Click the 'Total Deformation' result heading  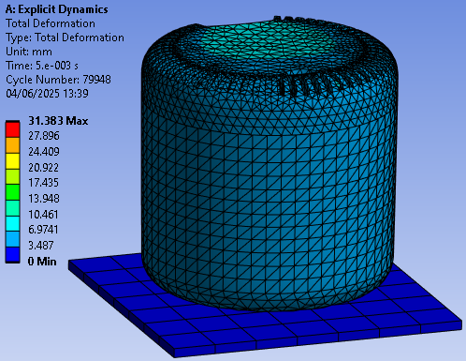(x=51, y=23)
